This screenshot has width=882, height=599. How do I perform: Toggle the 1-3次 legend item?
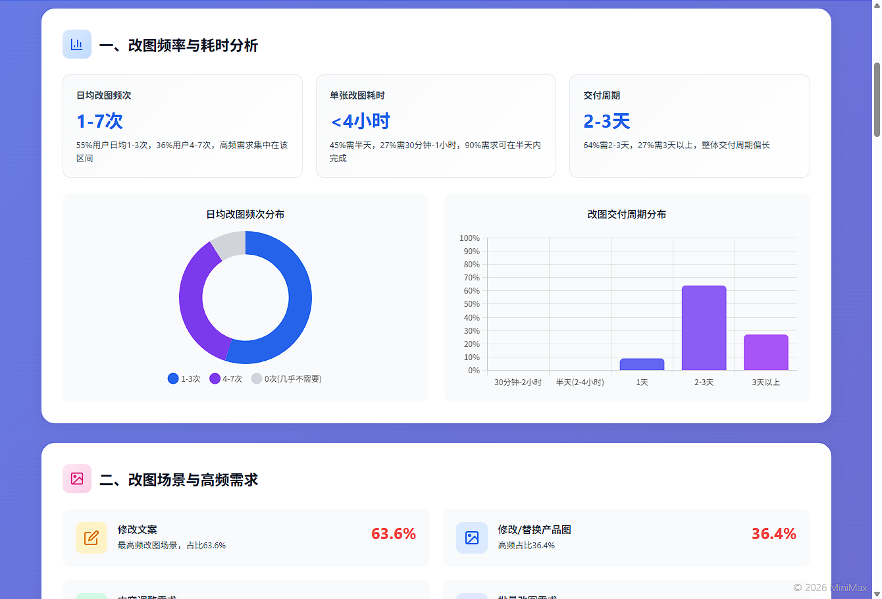[x=184, y=378]
